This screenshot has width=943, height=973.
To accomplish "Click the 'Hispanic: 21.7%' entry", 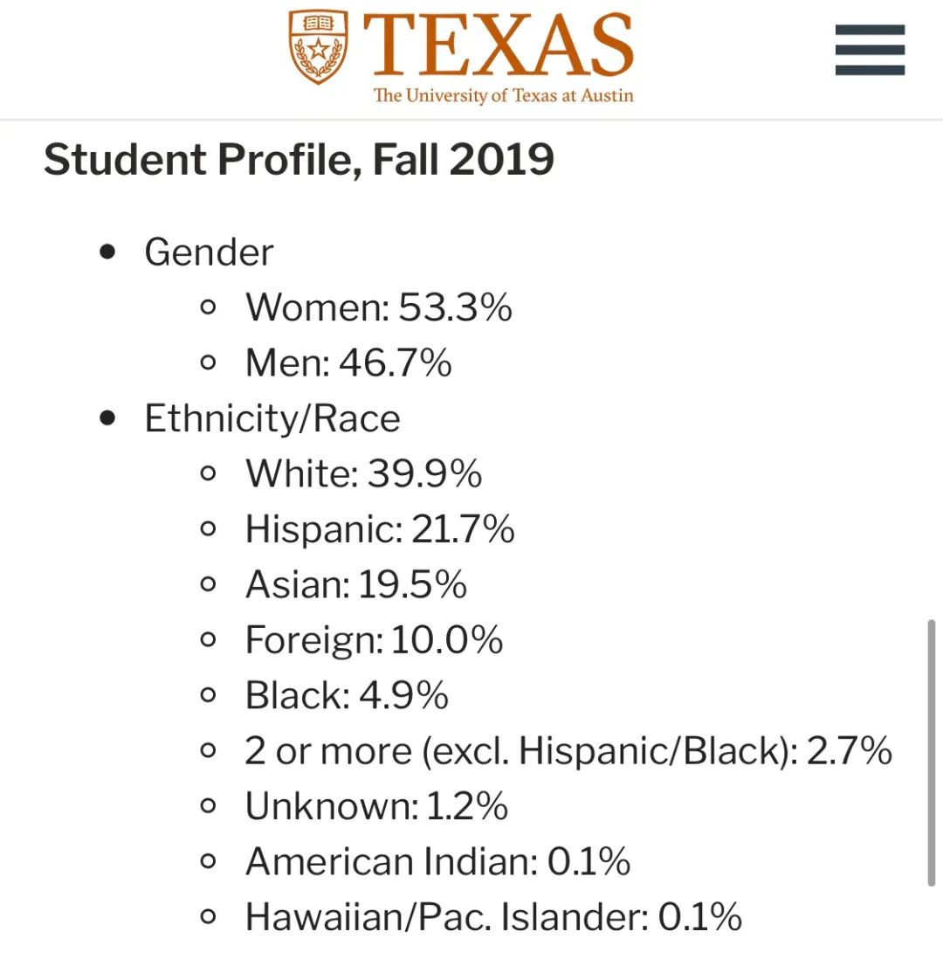I will pos(380,529).
